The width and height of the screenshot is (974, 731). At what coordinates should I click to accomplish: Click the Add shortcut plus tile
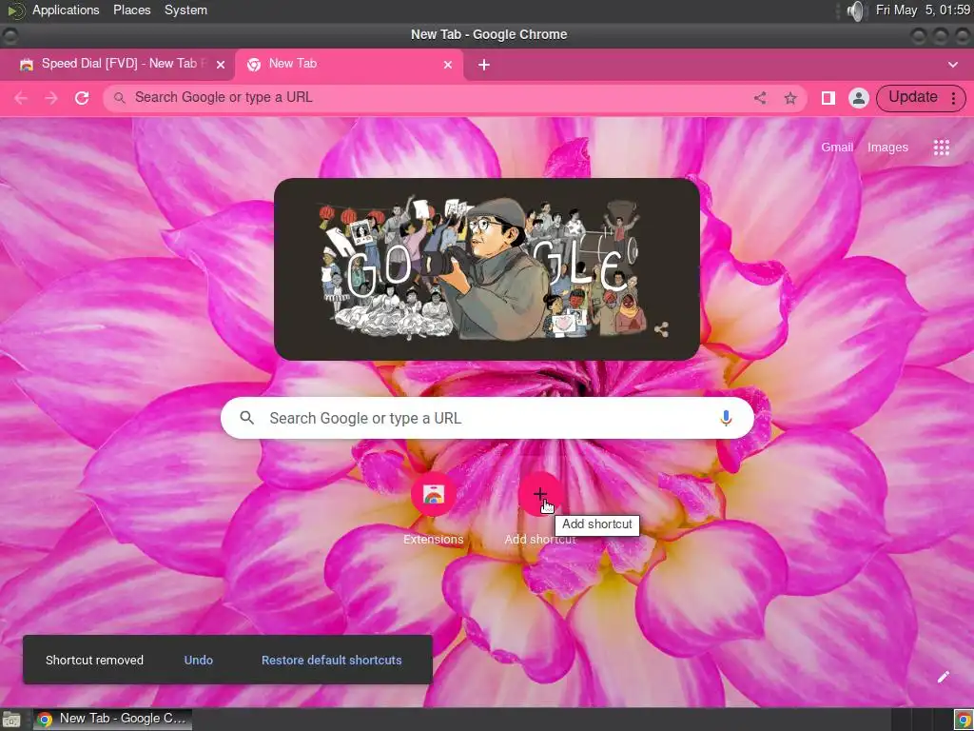[540, 494]
